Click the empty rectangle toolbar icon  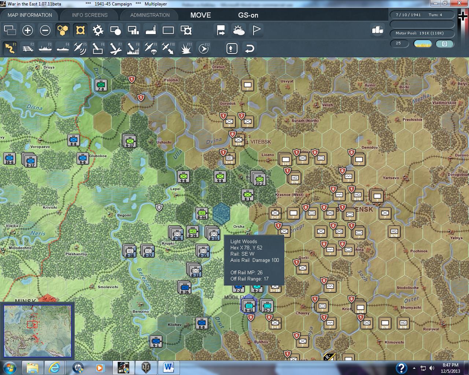tap(168, 30)
